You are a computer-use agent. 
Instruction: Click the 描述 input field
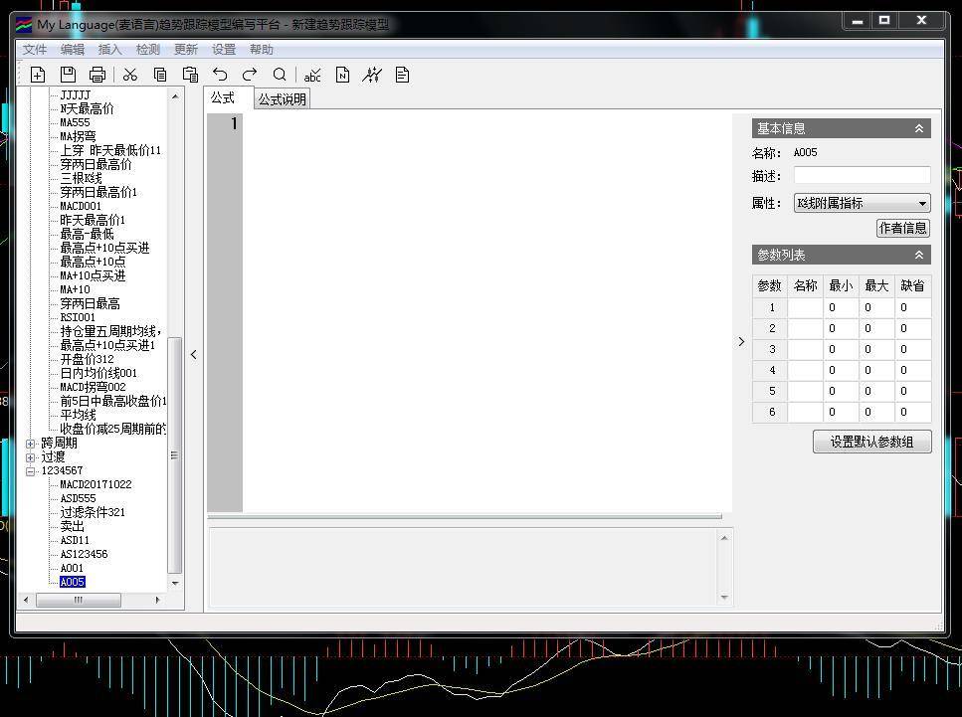(x=862, y=176)
